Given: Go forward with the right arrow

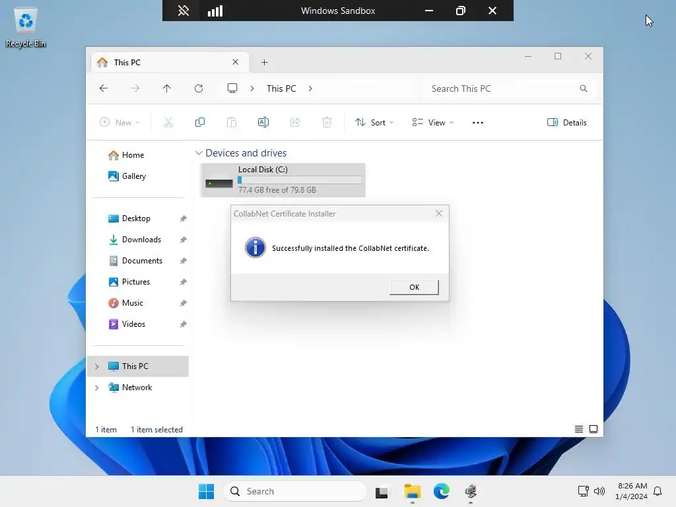Looking at the screenshot, I should [135, 88].
